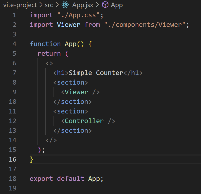Click the Viewer tag on line 9

tap(76, 92)
